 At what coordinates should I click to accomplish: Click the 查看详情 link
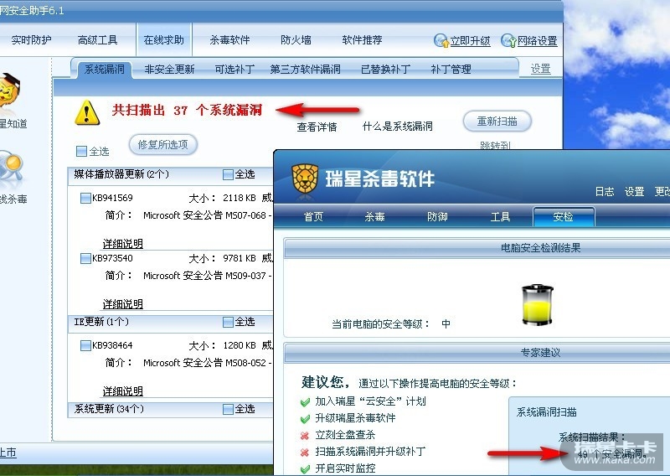(x=317, y=127)
